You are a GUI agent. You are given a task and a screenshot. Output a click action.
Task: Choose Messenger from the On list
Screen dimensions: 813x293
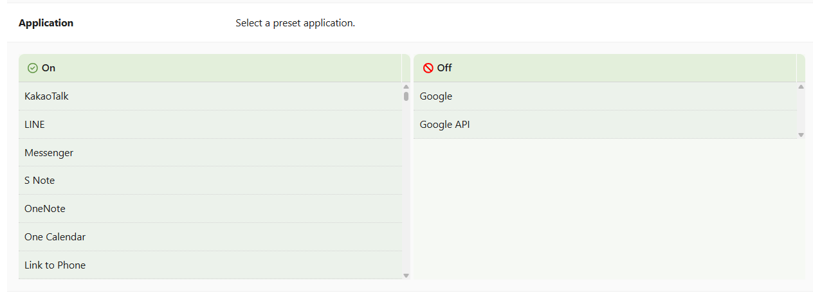[49, 153]
